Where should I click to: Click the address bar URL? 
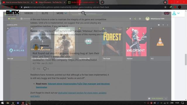[x=66, y=7]
